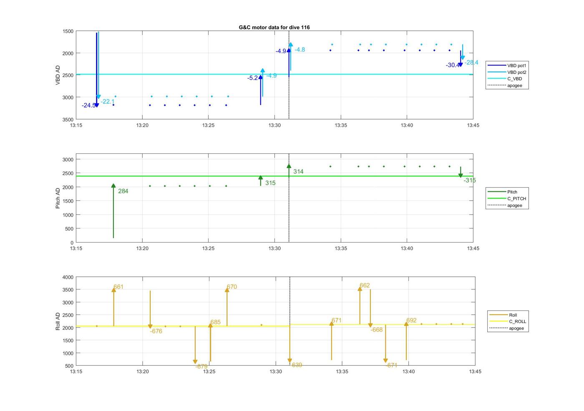Click the '284' pitch data label
Image resolution: width=584 pixels, height=411 pixels.
pos(123,191)
